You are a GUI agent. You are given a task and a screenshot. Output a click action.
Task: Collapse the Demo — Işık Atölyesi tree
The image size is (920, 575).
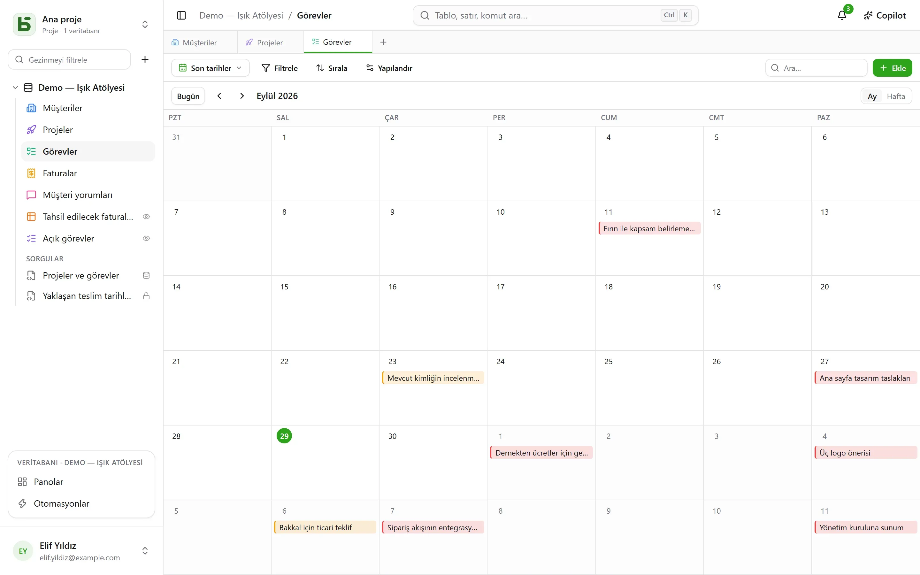(x=15, y=88)
